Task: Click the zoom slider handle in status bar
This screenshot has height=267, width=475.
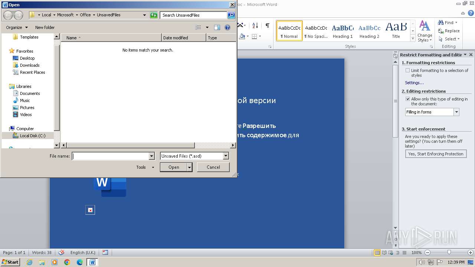Action: click(449, 253)
